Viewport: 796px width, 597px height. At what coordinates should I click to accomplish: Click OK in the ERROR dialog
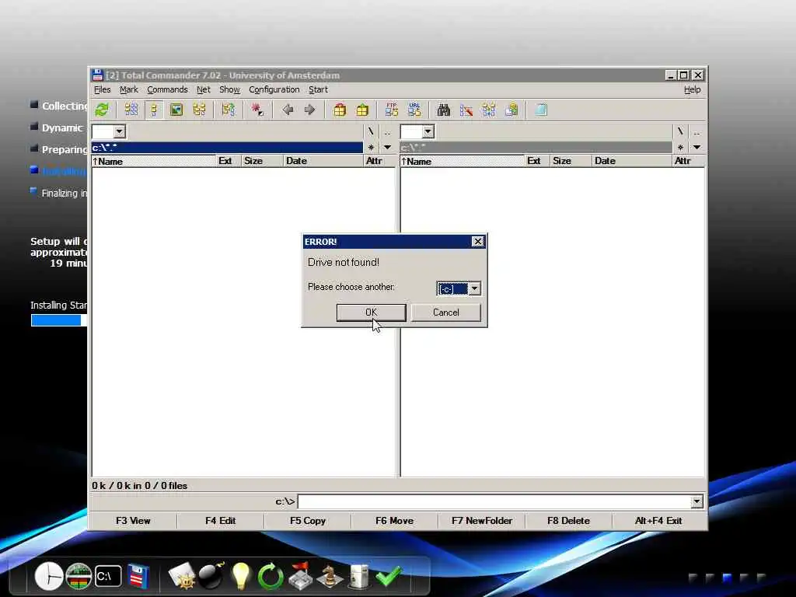tap(371, 312)
